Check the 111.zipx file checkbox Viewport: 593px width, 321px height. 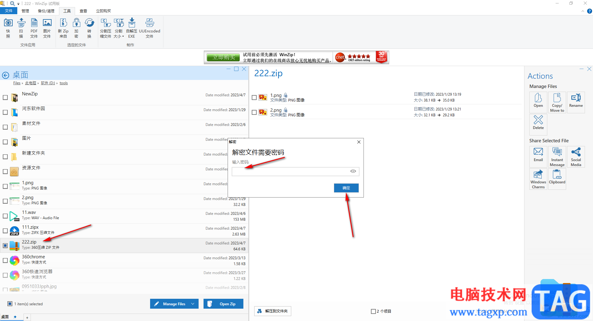coord(5,231)
